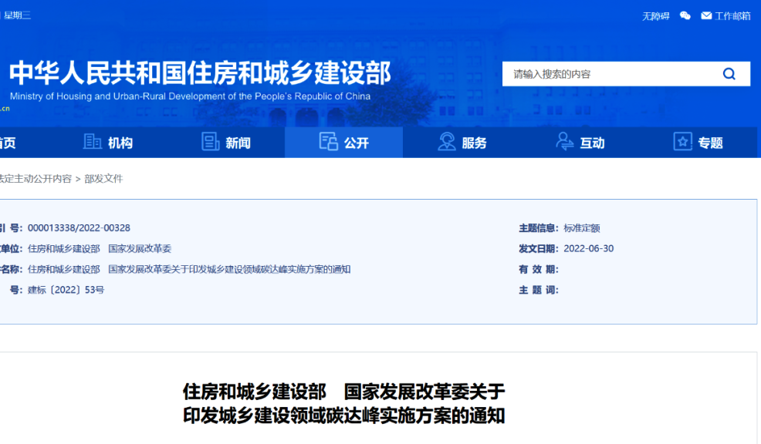
Task: Click the 无障碍 accessibility link
Action: 656,16
